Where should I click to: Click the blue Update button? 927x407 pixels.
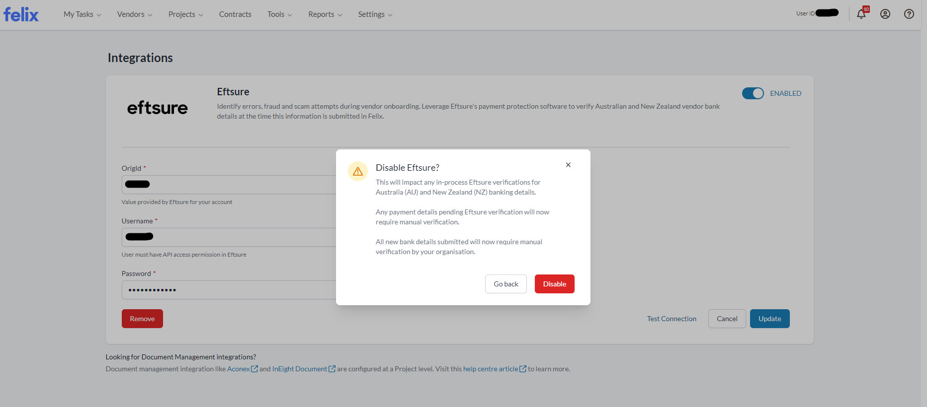(x=770, y=319)
